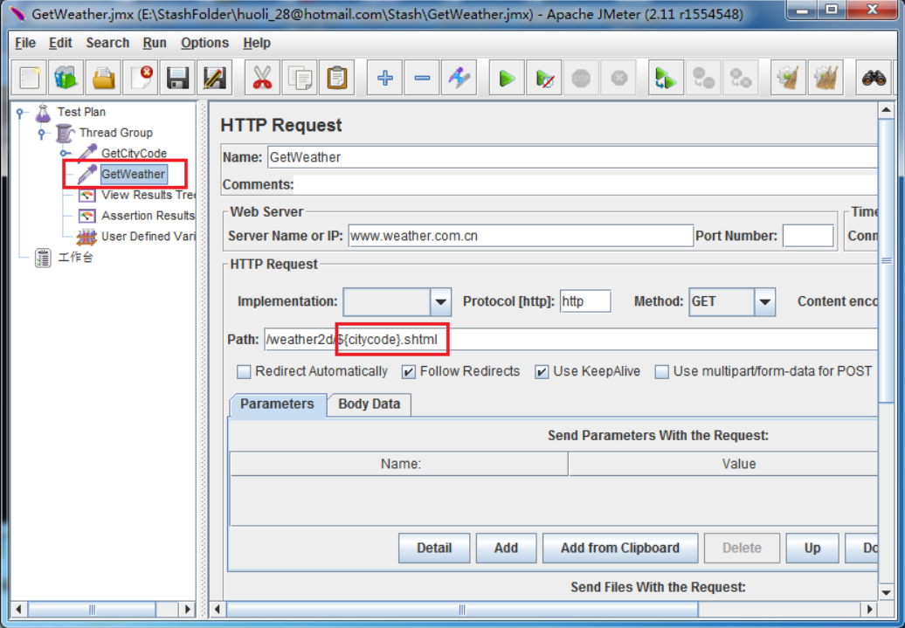Open the Options menu
This screenshot has height=628, width=905.
point(204,43)
